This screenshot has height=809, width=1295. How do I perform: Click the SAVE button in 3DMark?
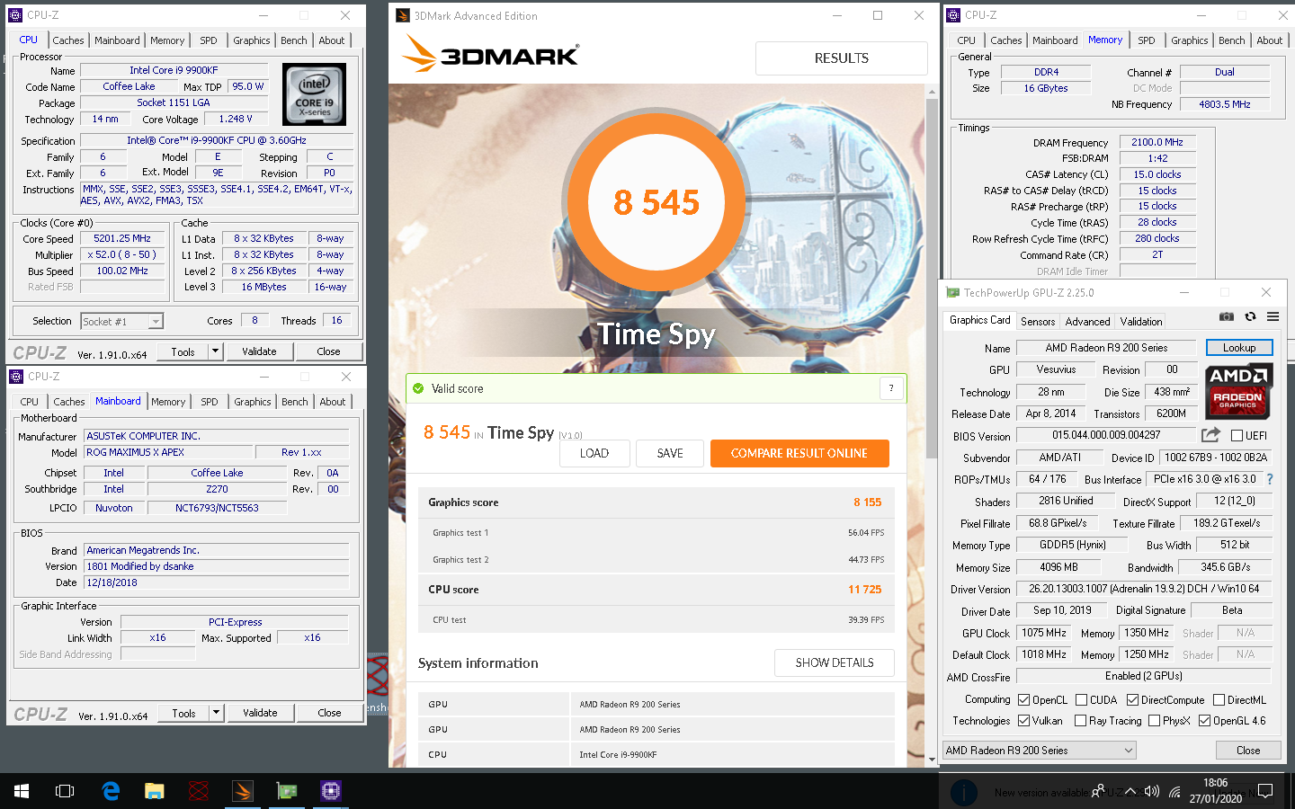click(670, 453)
